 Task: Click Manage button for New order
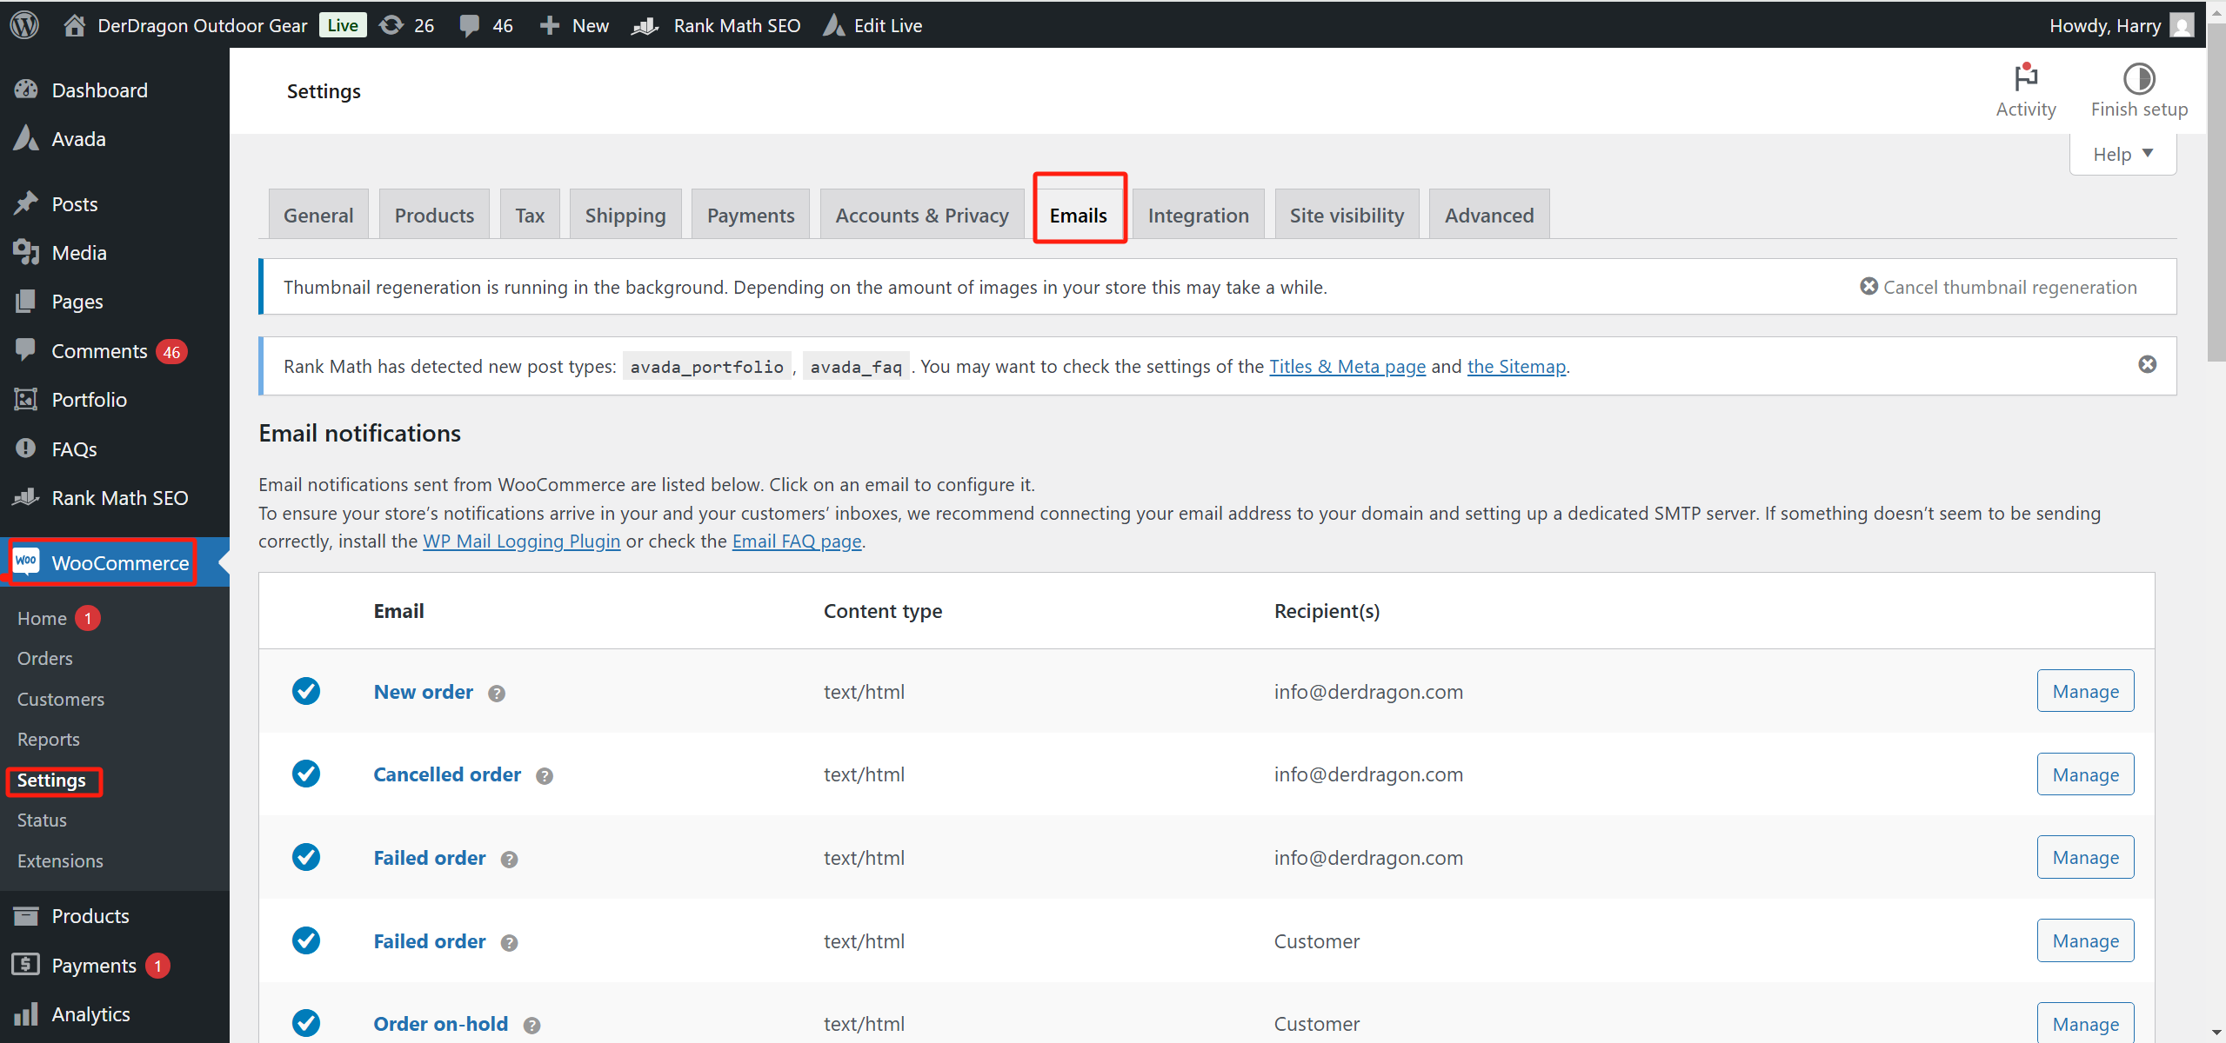click(x=2085, y=691)
